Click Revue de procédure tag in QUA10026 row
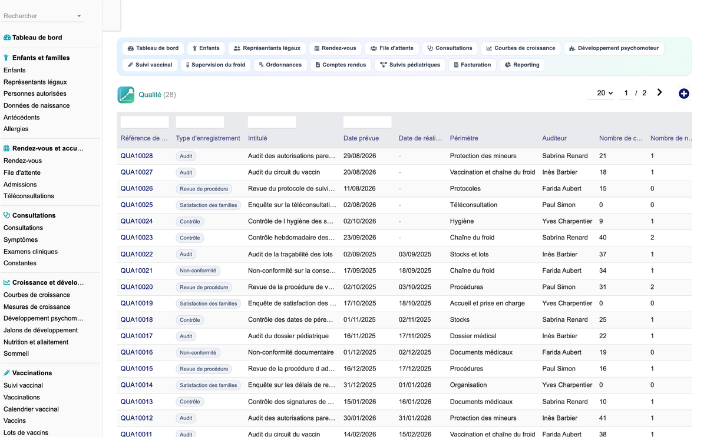The height and width of the screenshot is (437, 707). point(204,189)
